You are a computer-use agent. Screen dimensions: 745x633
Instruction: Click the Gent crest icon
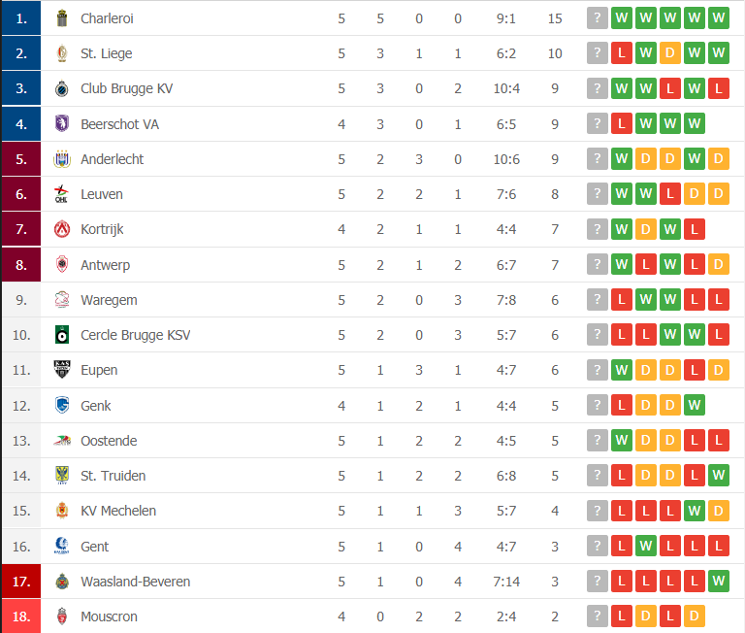pos(62,546)
